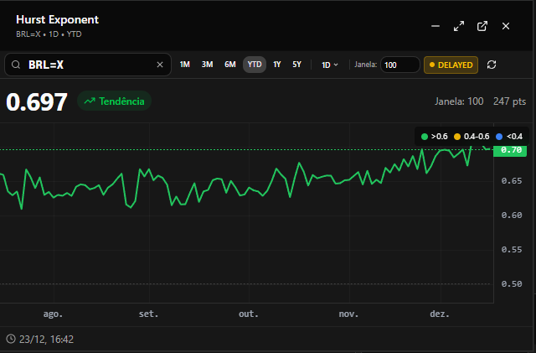This screenshot has width=536, height=353.
Task: Close the Hurst Exponent widget
Action: pyautogui.click(x=506, y=26)
